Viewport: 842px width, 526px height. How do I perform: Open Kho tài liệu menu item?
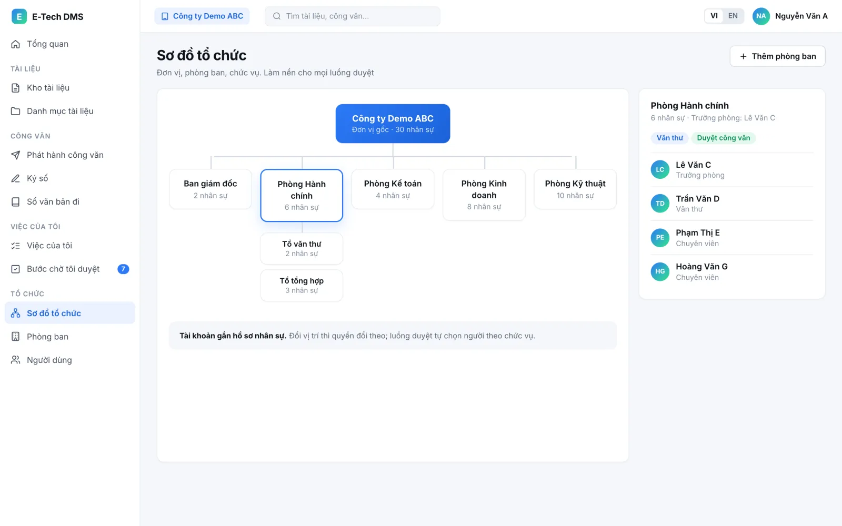click(x=70, y=88)
